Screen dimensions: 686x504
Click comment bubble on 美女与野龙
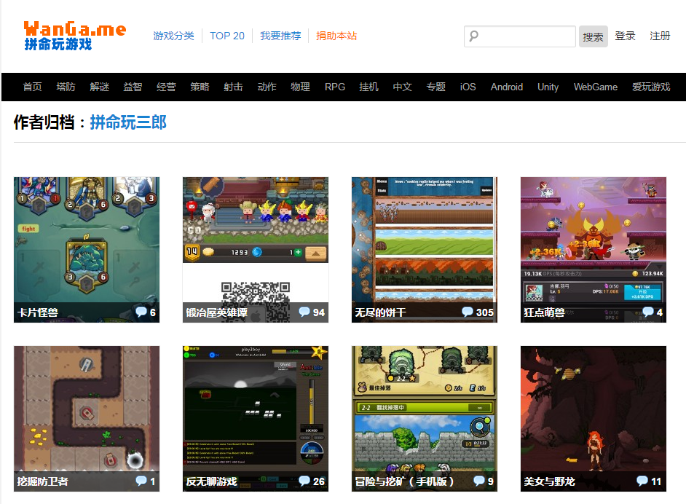tap(642, 481)
